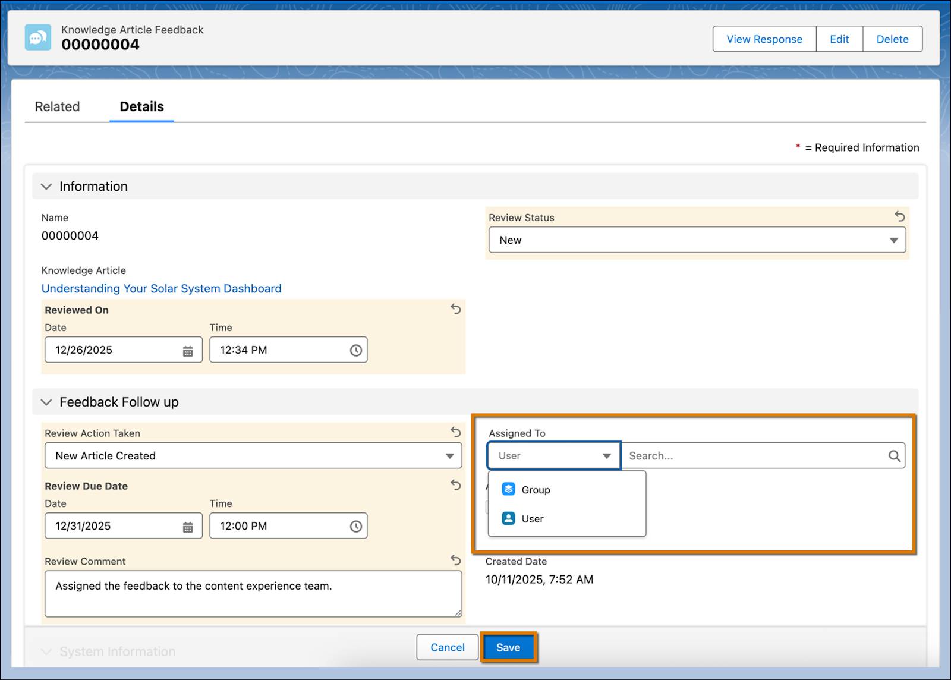The width and height of the screenshot is (951, 680).
Task: Open clock picker for Review Due time
Action: pos(355,527)
